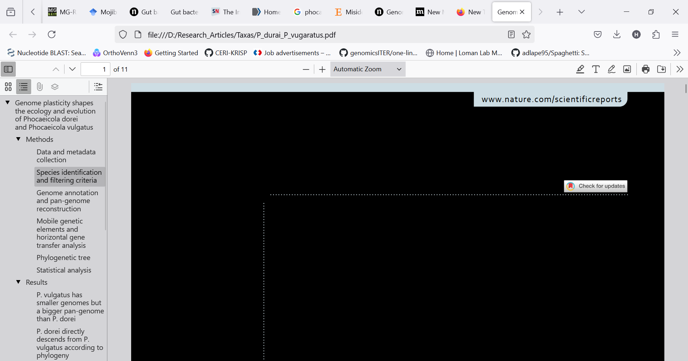
Task: Switch to the layers panel
Action: point(55,86)
